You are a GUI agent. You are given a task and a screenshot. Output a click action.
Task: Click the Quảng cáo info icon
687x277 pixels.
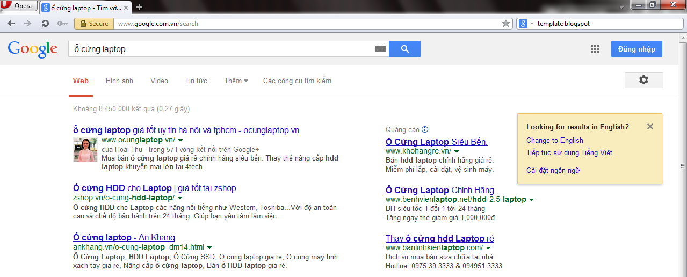coord(425,129)
